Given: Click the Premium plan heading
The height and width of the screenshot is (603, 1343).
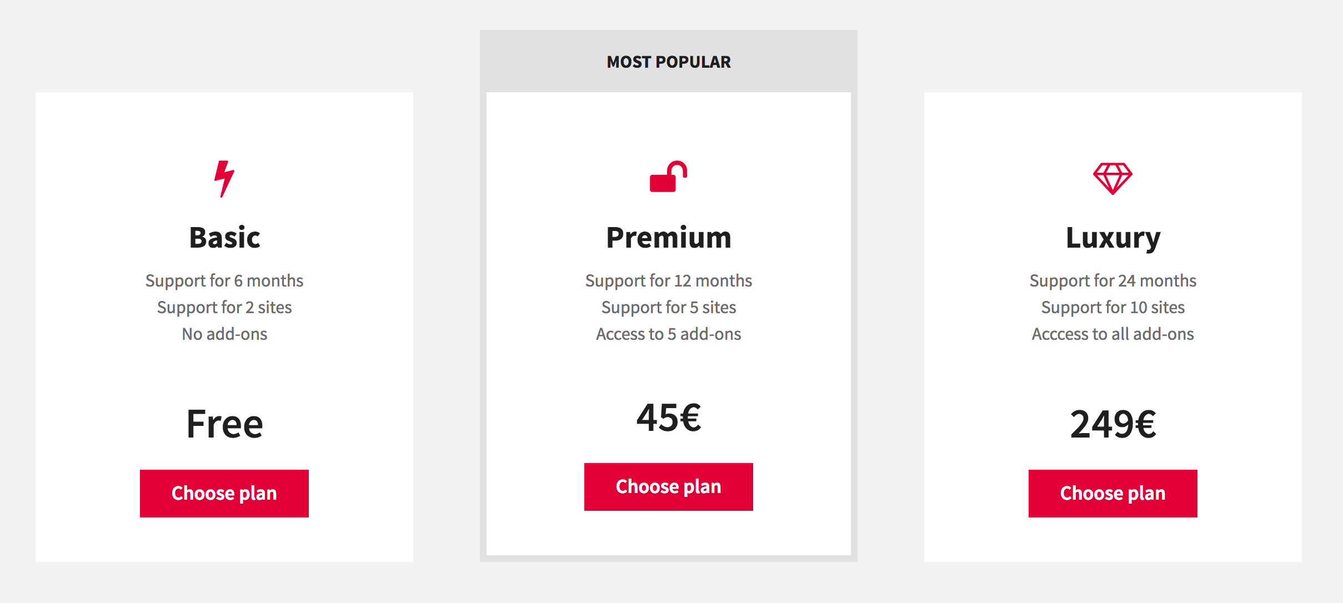Looking at the screenshot, I should pyautogui.click(x=669, y=238).
